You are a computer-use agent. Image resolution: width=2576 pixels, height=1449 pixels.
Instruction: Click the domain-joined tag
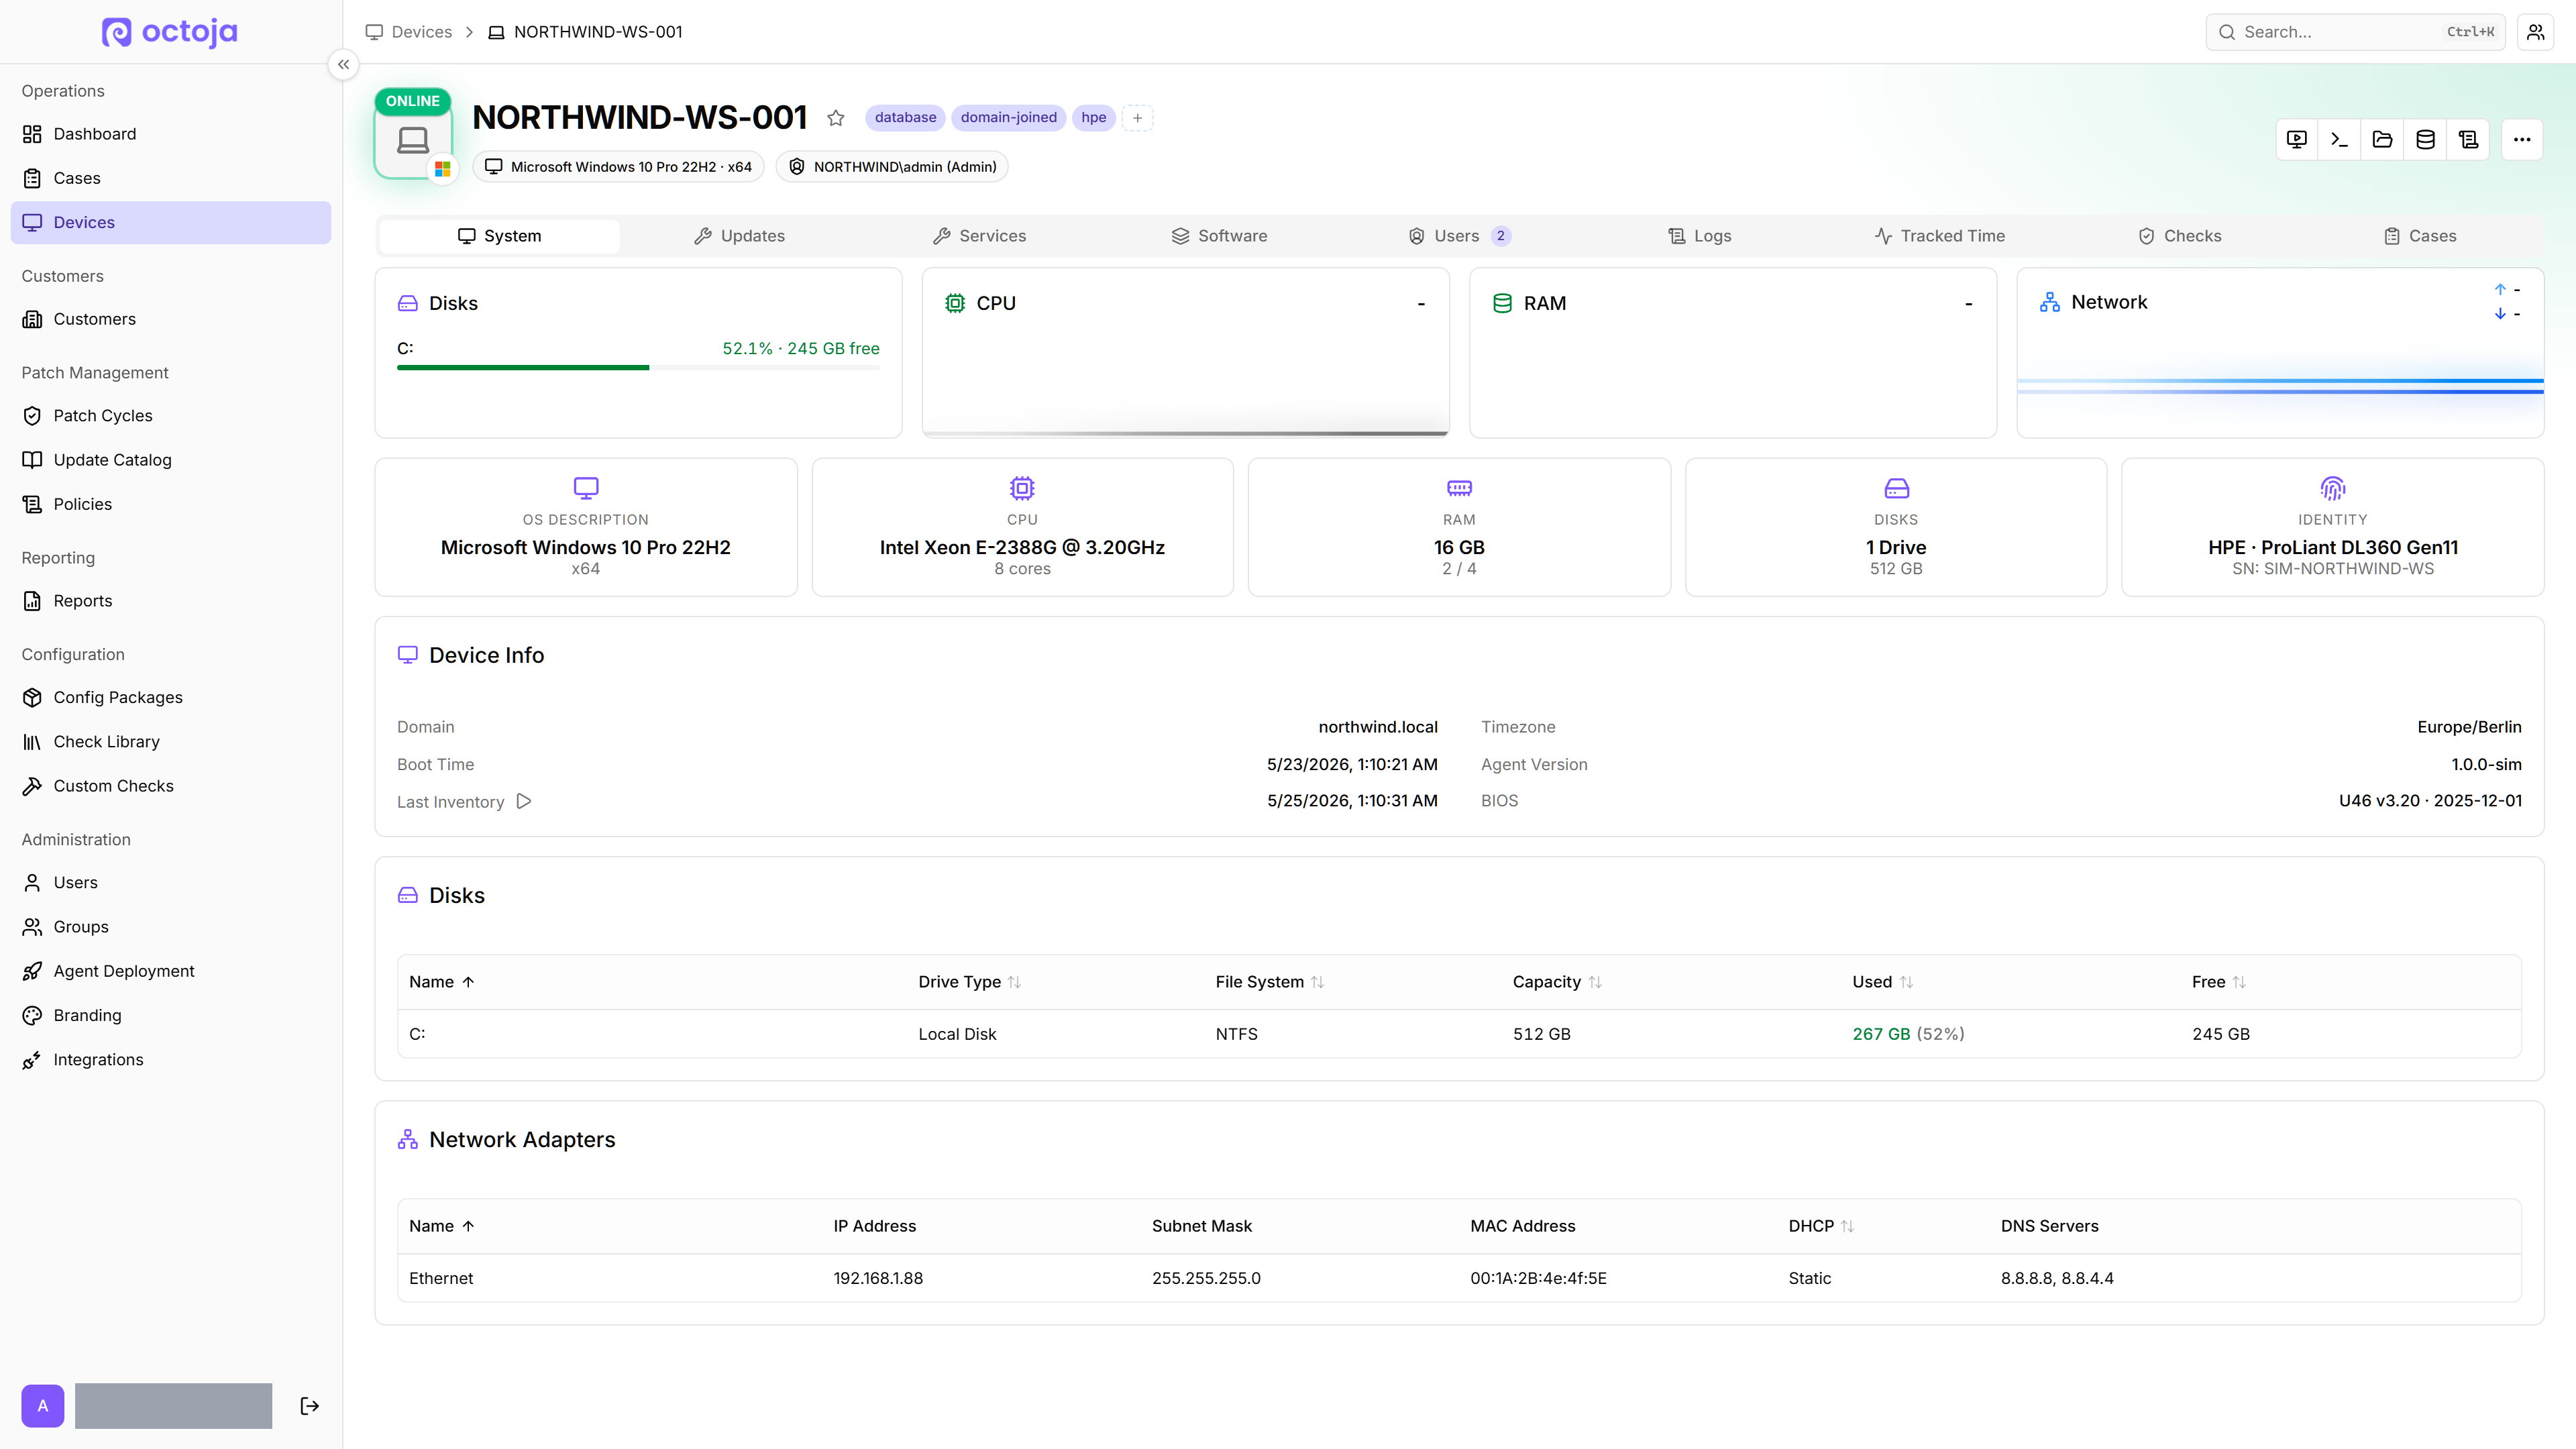(x=1008, y=118)
